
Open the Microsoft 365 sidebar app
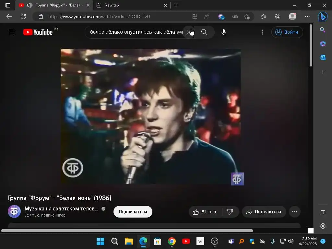[x=323, y=44]
